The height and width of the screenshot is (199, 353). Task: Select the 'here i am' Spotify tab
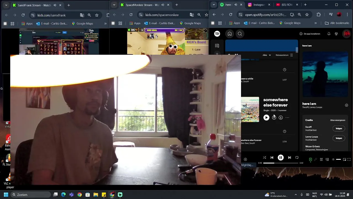231,5
